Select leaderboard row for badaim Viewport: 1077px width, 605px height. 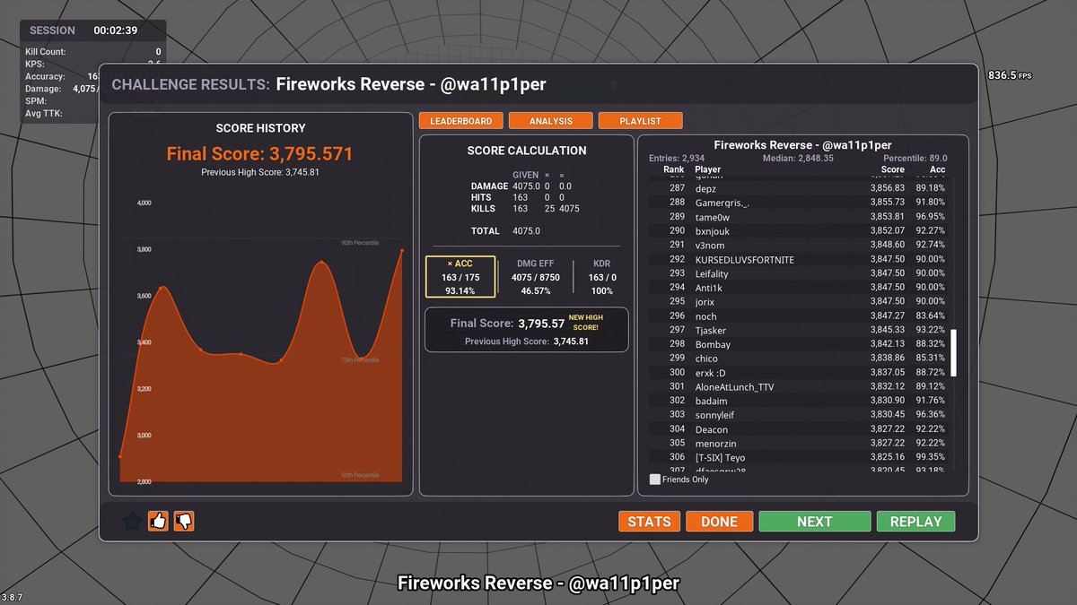[x=799, y=401]
